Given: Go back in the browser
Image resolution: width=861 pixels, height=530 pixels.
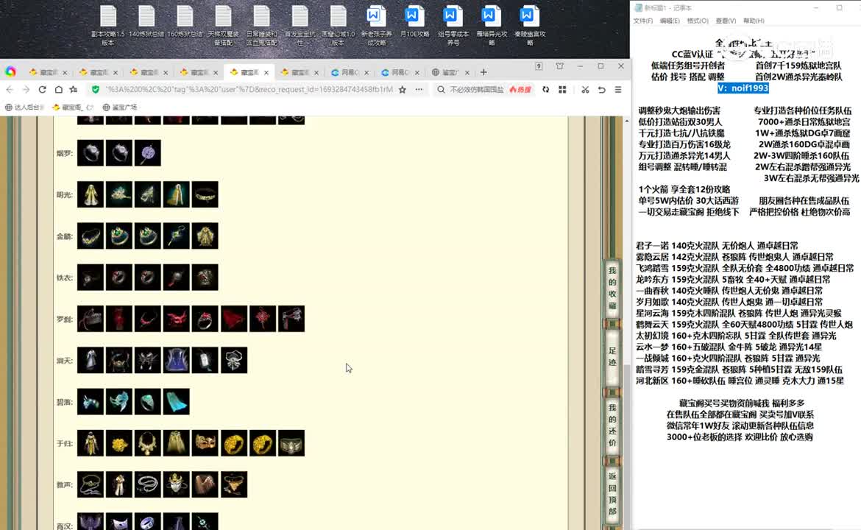Looking at the screenshot, I should pos(10,90).
